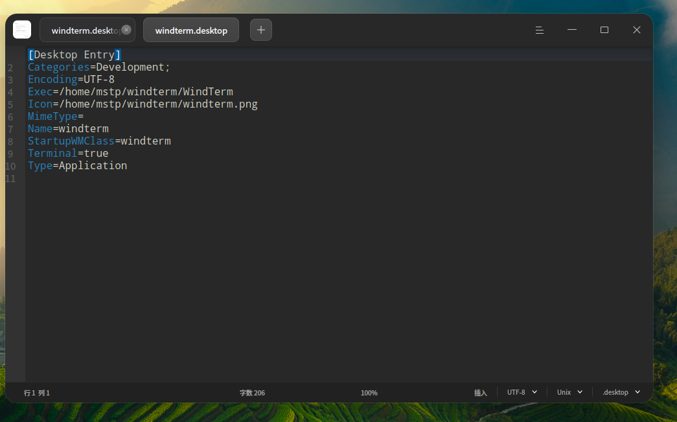Click the 100% zoom level indicator
The width and height of the screenshot is (677, 422).
[x=369, y=393]
